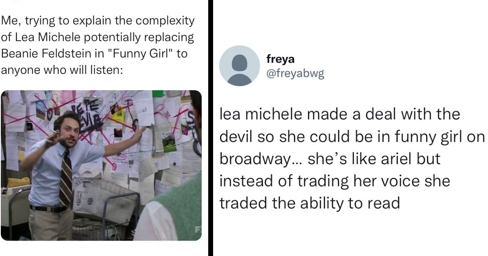Click the "Me, trying to explain" line

point(98,20)
